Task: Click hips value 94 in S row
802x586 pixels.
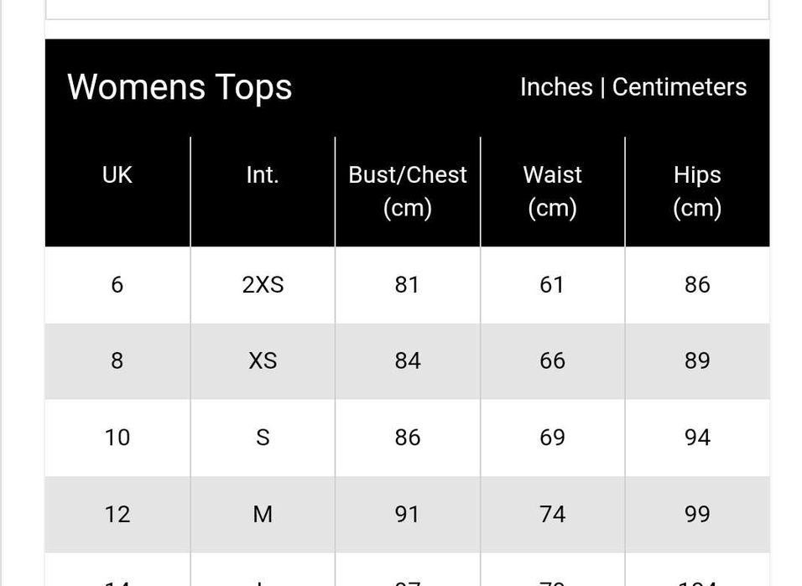Action: pyautogui.click(x=697, y=438)
